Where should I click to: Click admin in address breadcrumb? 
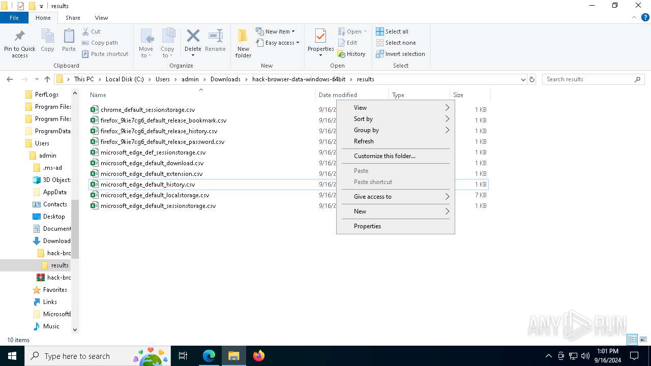click(x=190, y=79)
